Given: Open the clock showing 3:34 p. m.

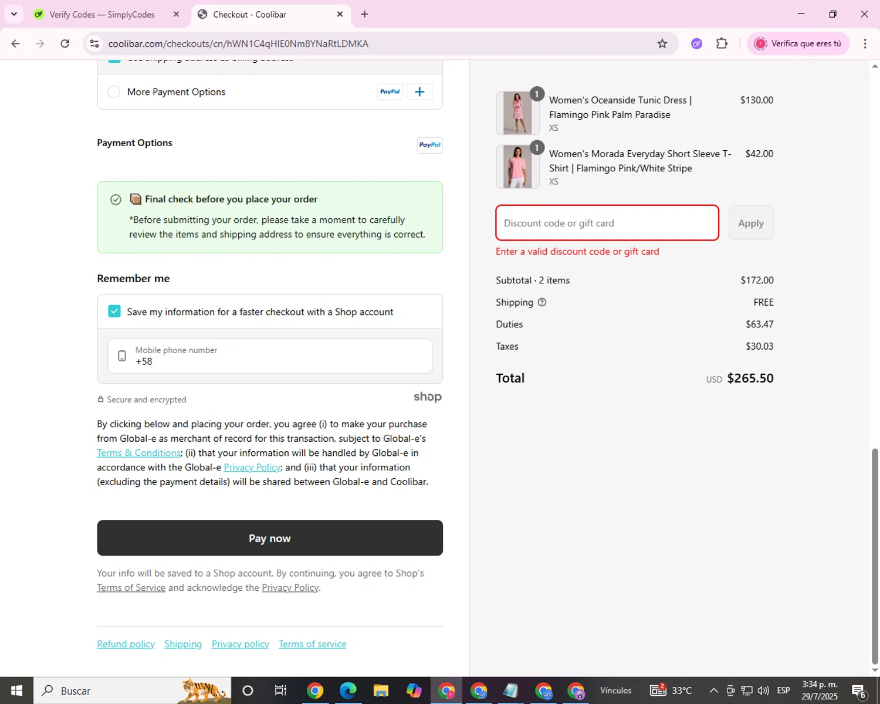Looking at the screenshot, I should coord(820,691).
